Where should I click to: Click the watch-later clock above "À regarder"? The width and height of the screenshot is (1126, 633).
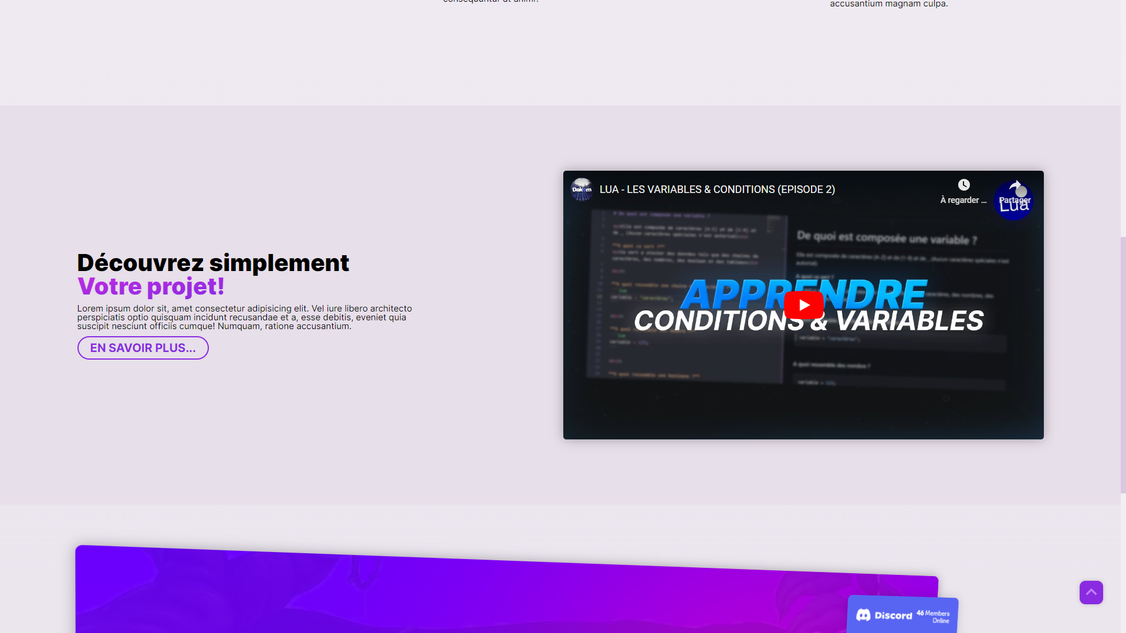[964, 184]
